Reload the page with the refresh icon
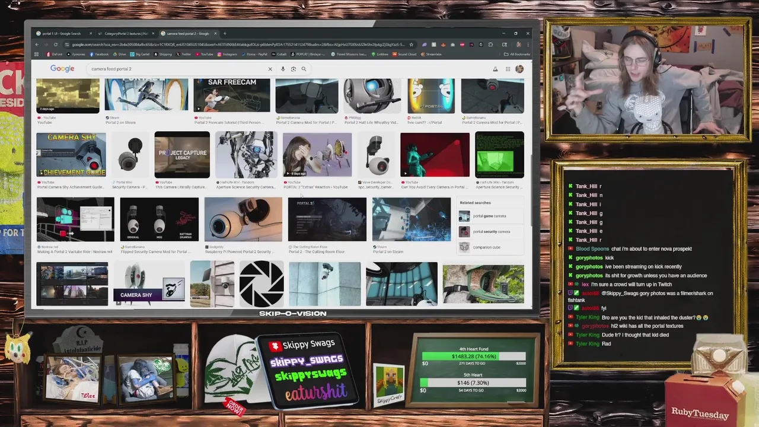The width and height of the screenshot is (759, 427). (x=56, y=44)
